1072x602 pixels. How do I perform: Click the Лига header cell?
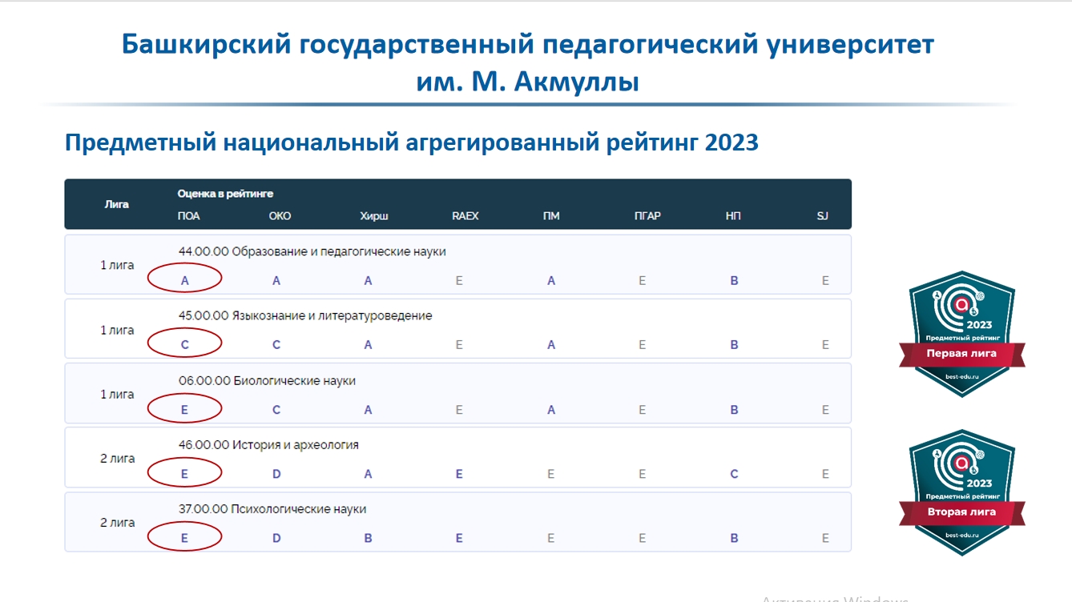117,204
